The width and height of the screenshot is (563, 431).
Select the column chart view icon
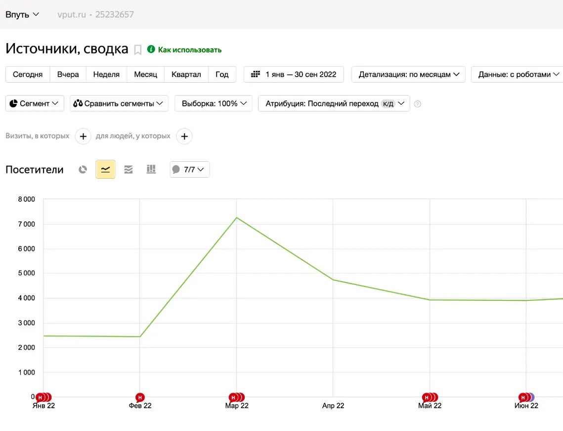151,170
